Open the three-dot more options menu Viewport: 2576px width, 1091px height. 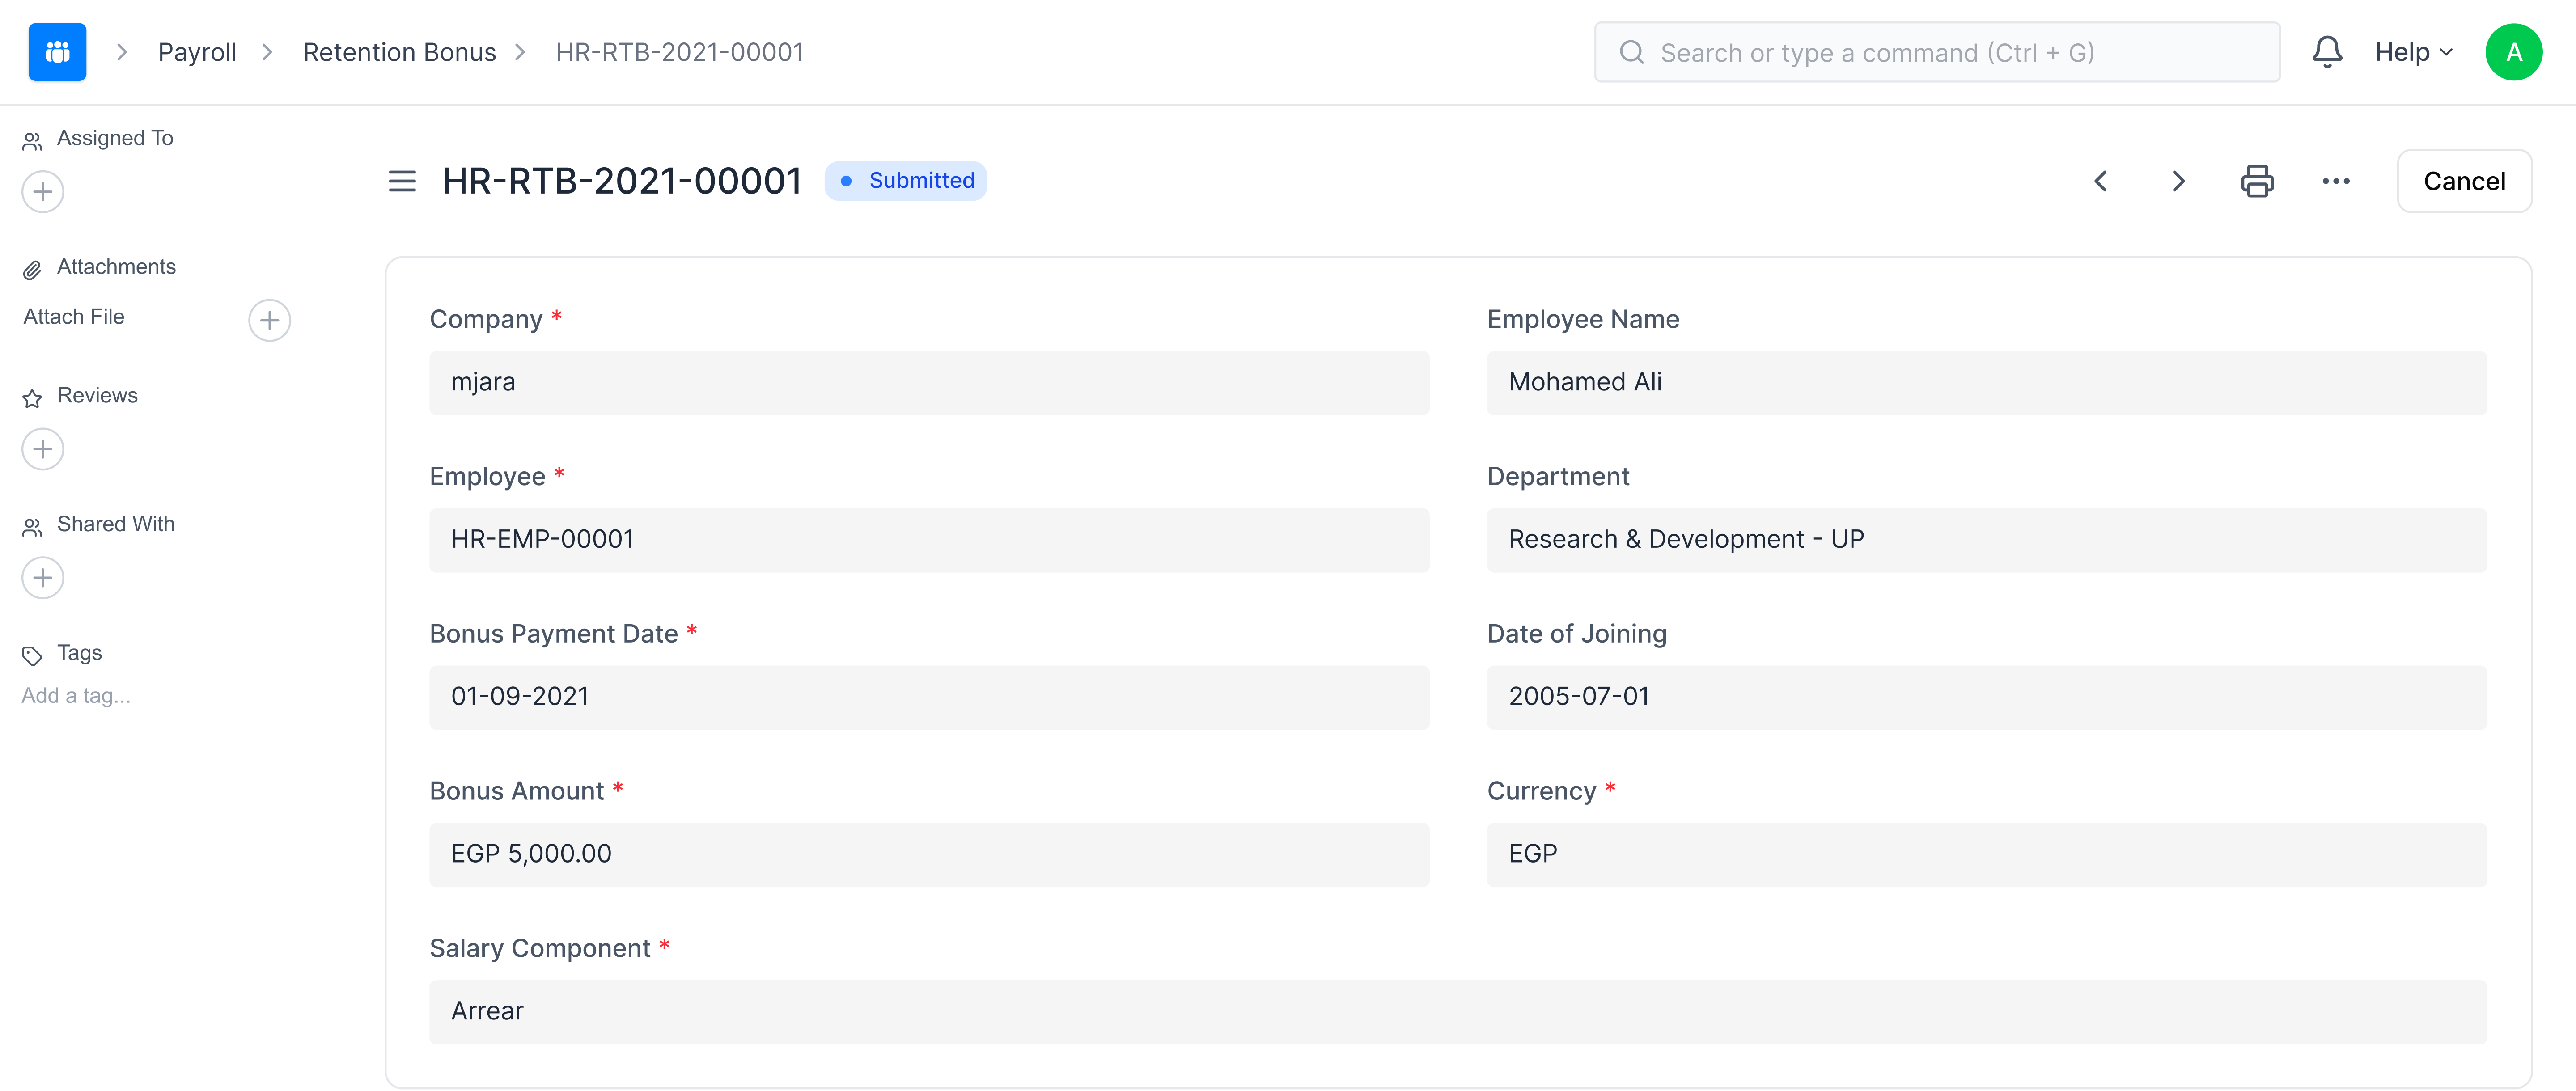coord(2335,181)
